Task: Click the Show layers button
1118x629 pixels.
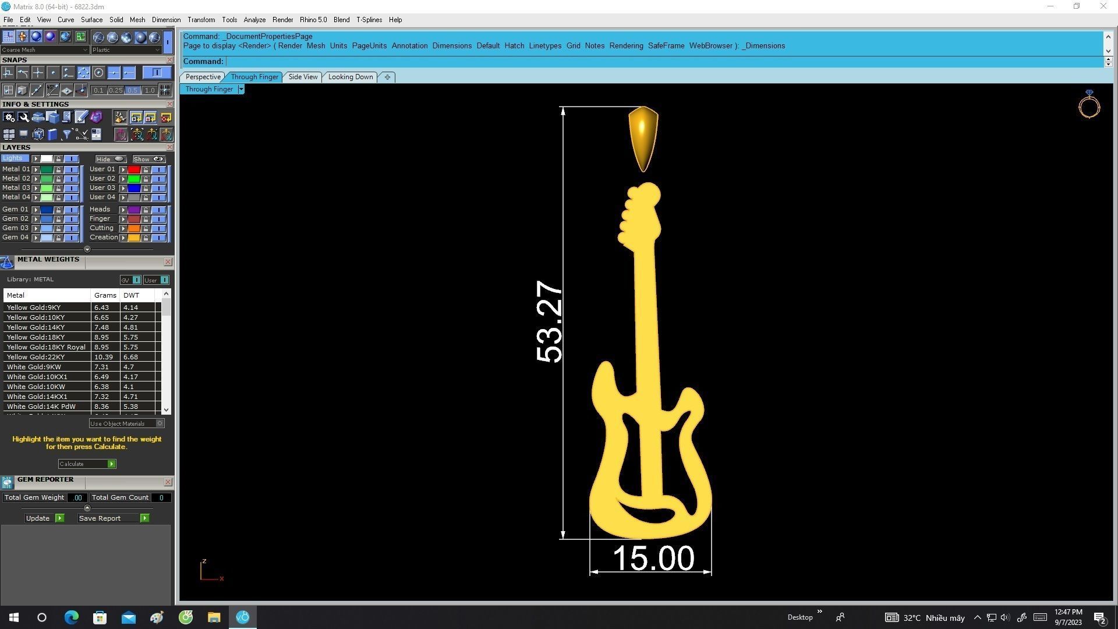Action: coord(149,159)
